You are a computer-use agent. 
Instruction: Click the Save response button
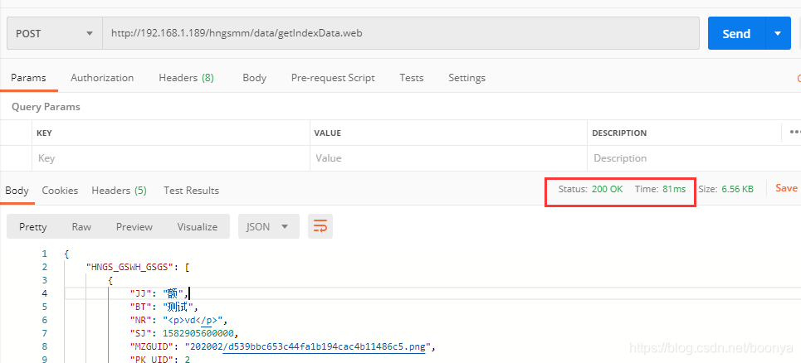point(786,188)
